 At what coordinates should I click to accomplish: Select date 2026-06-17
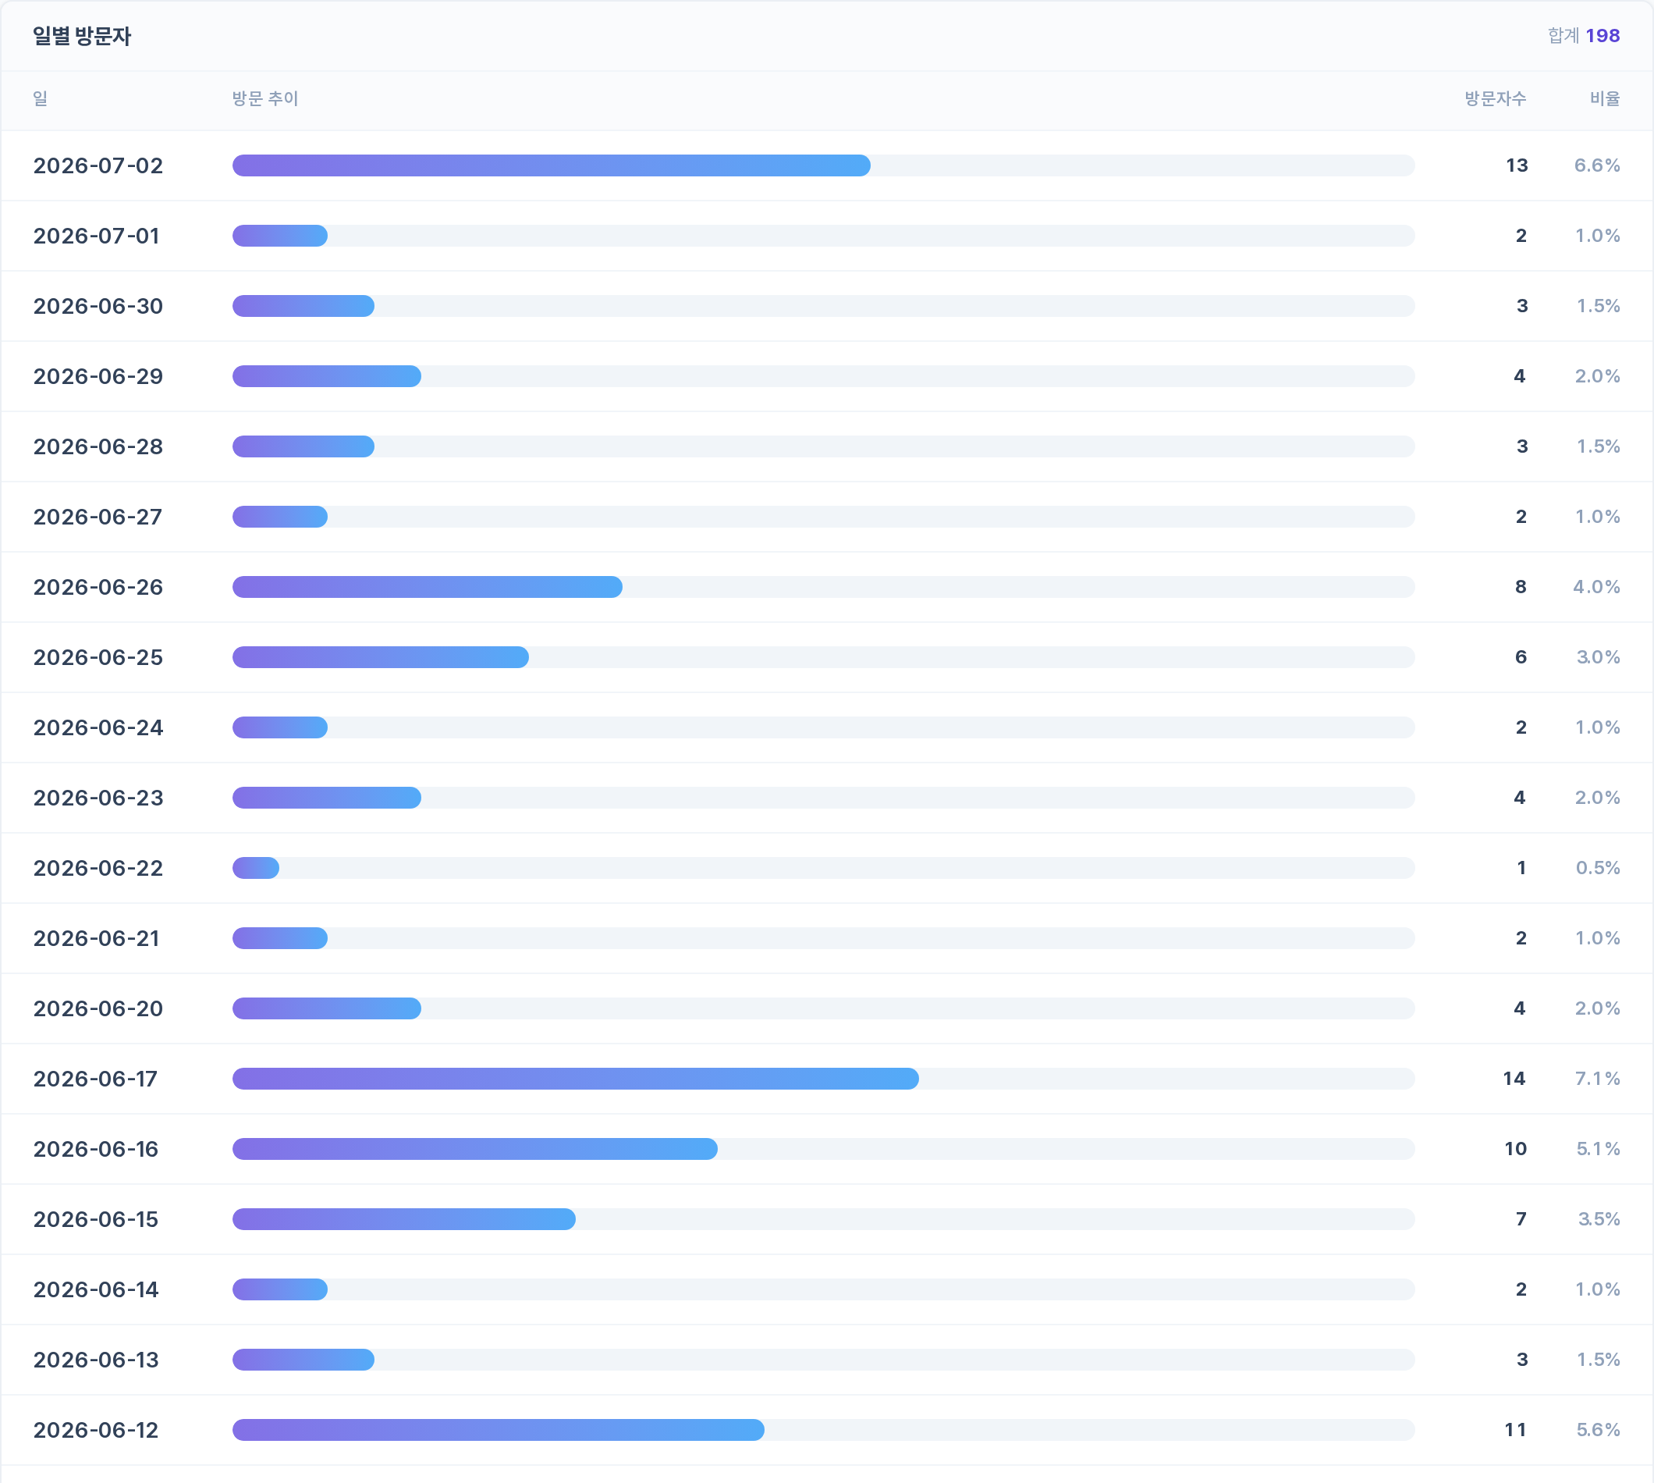pyautogui.click(x=95, y=1078)
